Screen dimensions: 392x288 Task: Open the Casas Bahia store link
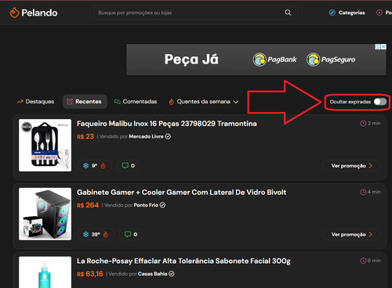pos(152,274)
